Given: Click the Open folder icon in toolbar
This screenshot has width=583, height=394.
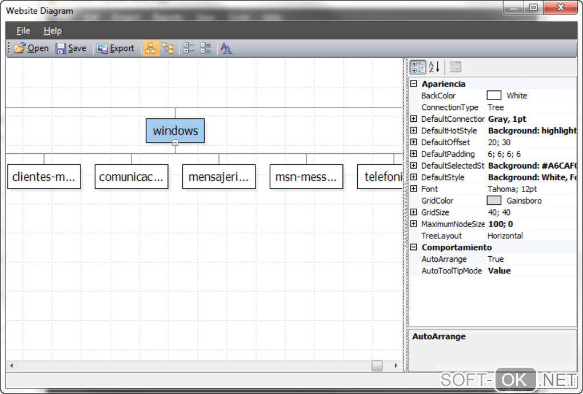Looking at the screenshot, I should click(x=19, y=49).
